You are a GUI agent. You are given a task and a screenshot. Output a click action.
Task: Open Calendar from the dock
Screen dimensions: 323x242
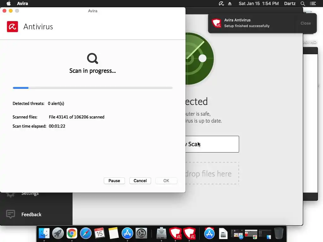pyautogui.click(x=99, y=233)
